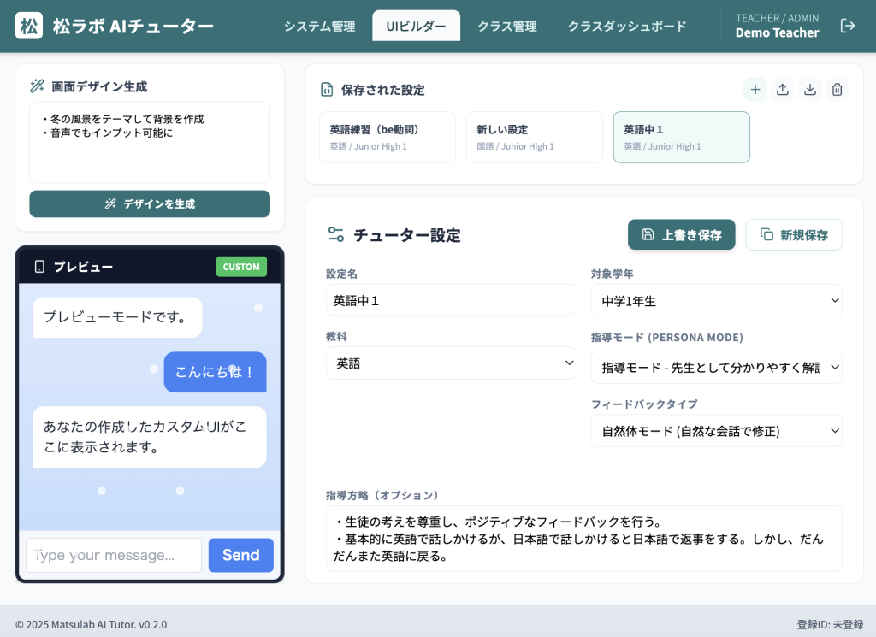Select the 英語練習（be動詞） saved setting card
The height and width of the screenshot is (637, 876).
(387, 137)
